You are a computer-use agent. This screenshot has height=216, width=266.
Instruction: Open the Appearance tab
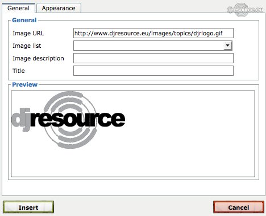(x=59, y=8)
